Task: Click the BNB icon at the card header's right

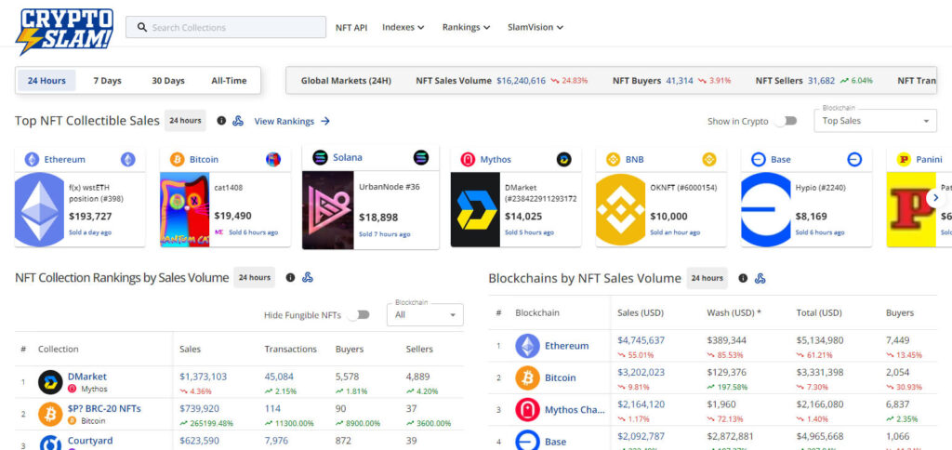Action: (709, 160)
